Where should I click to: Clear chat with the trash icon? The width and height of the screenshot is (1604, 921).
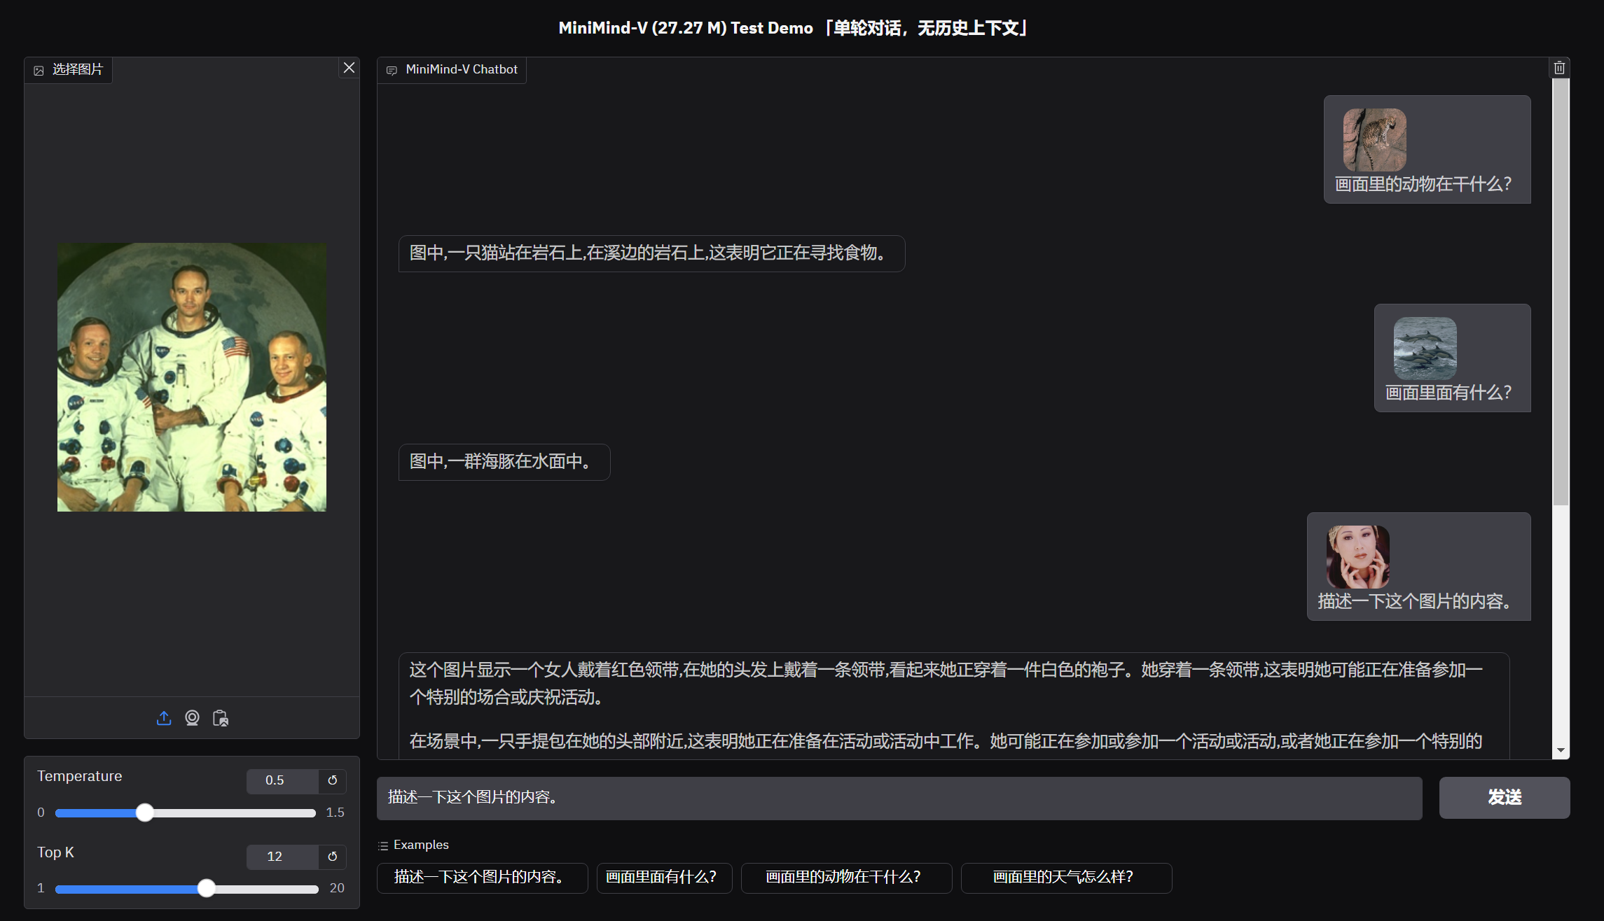[x=1559, y=68]
